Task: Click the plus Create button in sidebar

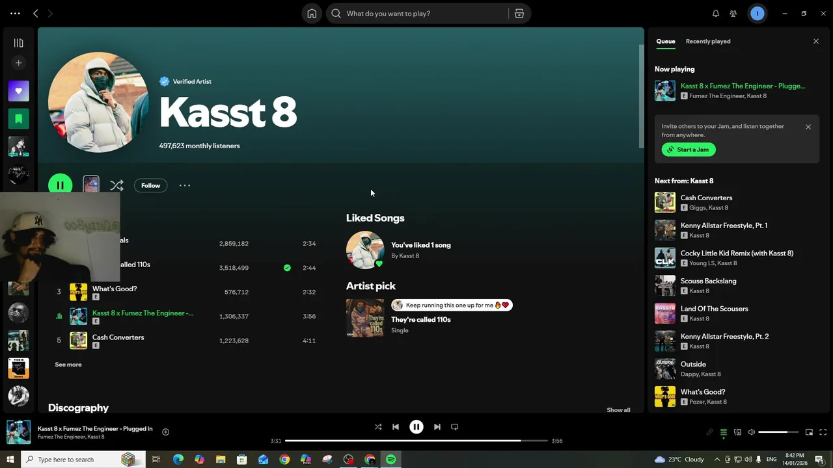Action: pyautogui.click(x=18, y=63)
